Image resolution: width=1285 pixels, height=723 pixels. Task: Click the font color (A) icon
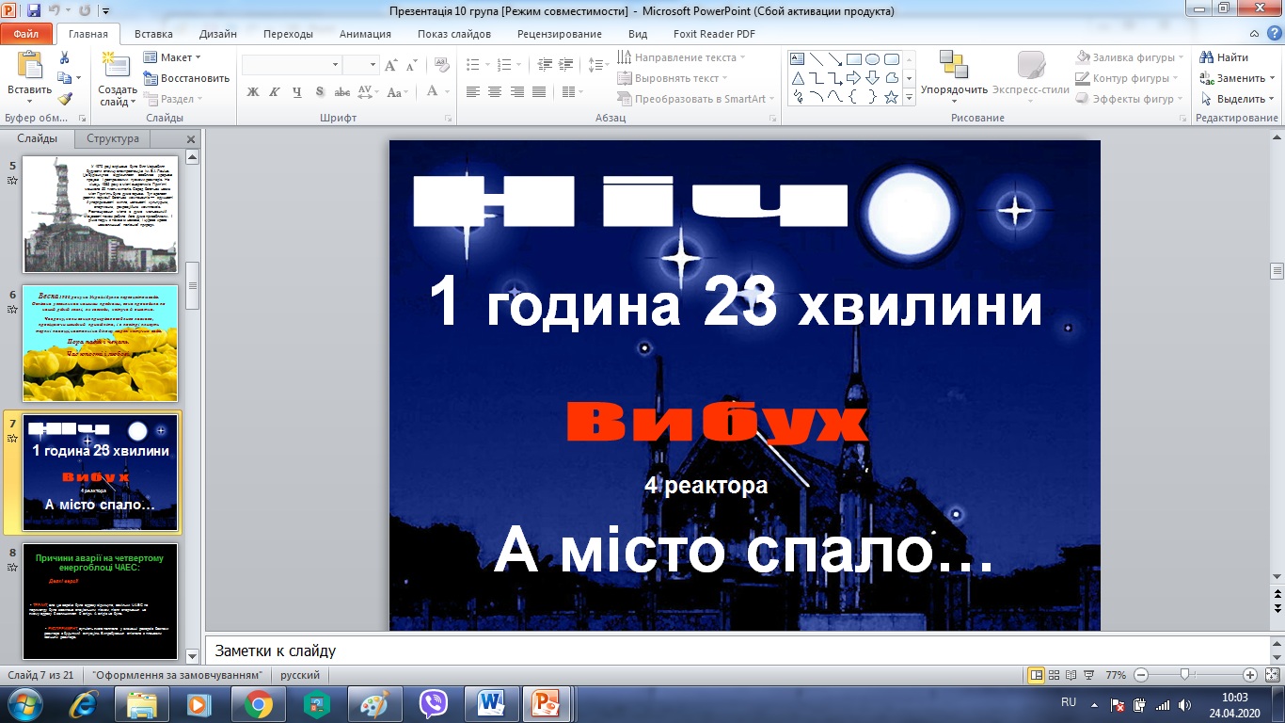tap(433, 91)
